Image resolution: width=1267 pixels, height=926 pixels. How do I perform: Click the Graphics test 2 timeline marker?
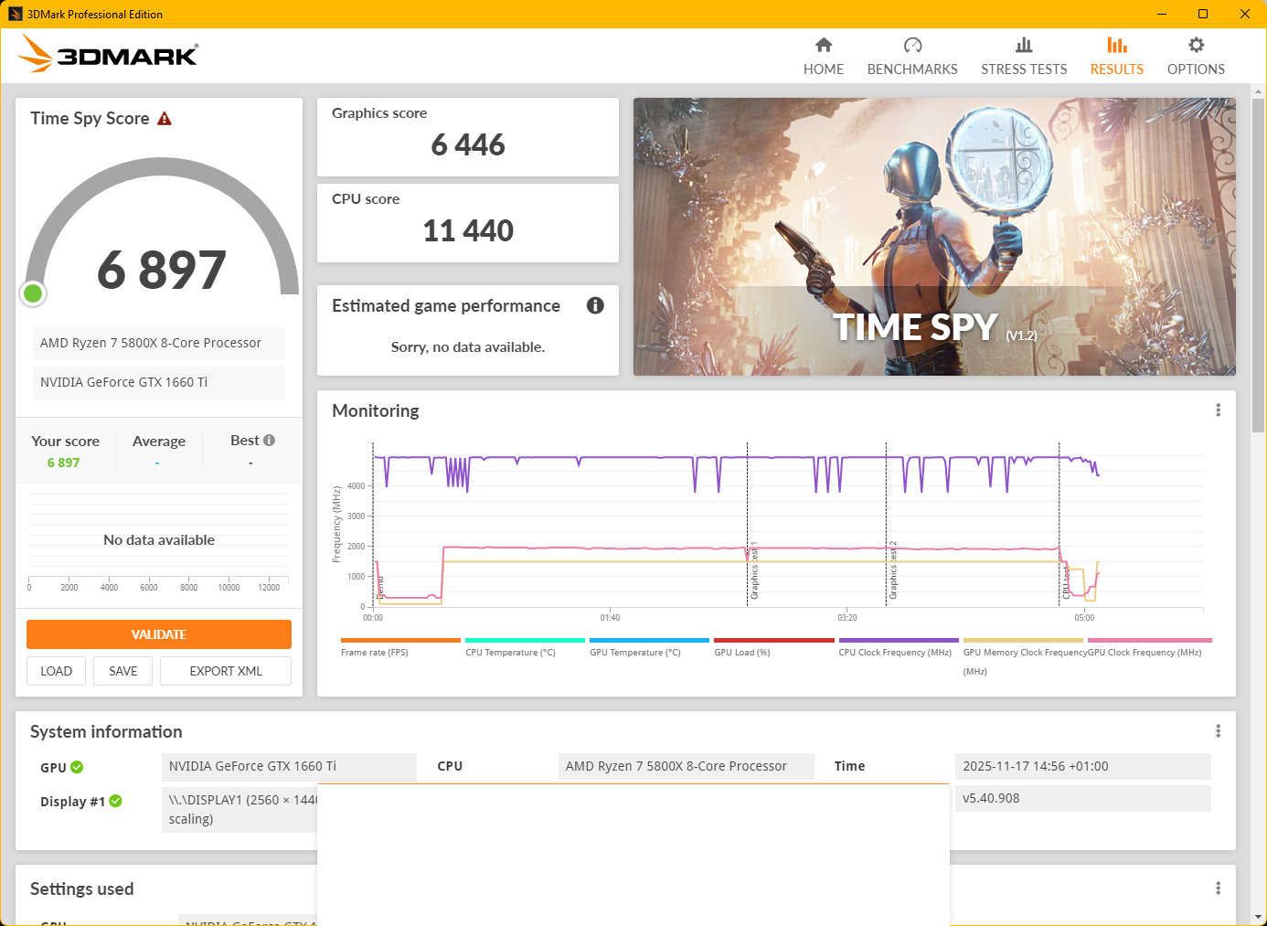[x=892, y=570]
